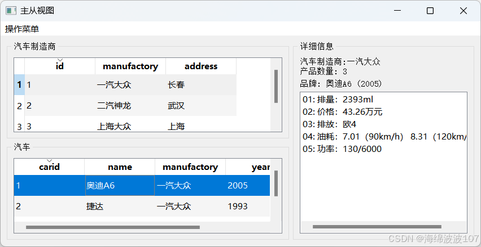Click manufactory cell in 捷达 row
The height and width of the screenshot is (247, 481).
click(190, 206)
